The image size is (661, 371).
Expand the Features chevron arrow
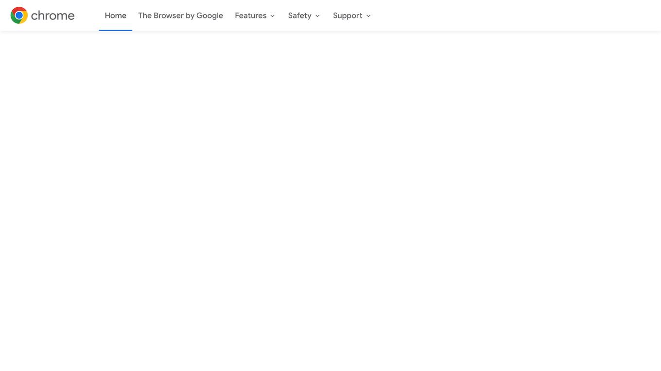(x=273, y=16)
